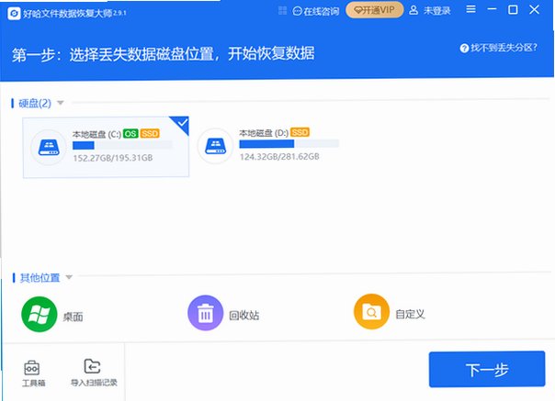Select the 自定义 custom folder icon
This screenshot has height=401, width=555.
tap(371, 312)
